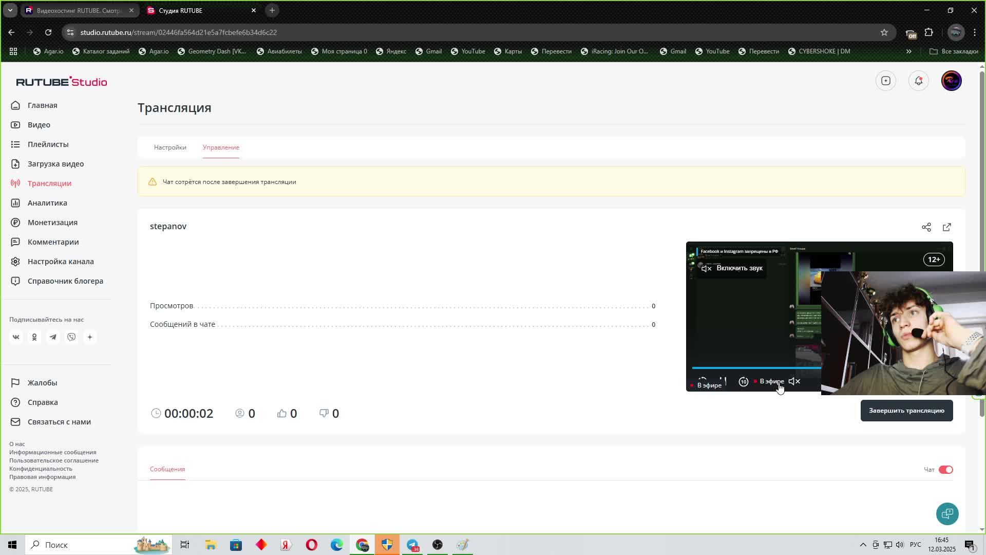Select the Управление tab
Image resolution: width=986 pixels, height=555 pixels.
[221, 147]
